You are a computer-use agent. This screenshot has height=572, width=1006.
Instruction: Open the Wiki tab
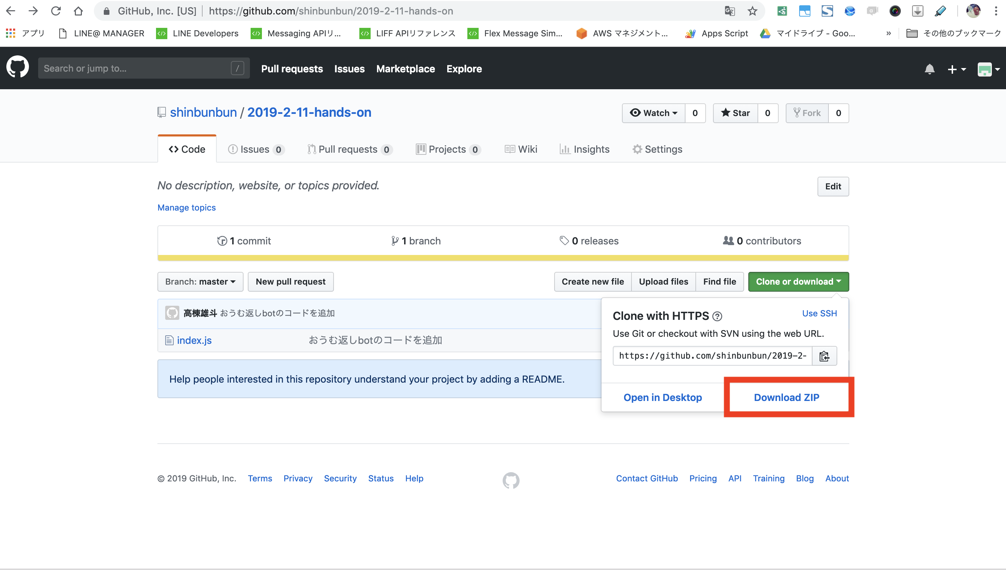tap(521, 149)
